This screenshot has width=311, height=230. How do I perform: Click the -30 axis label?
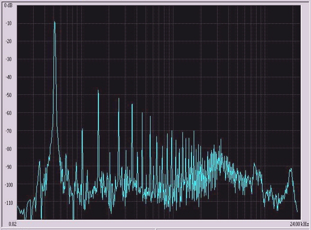pyautogui.click(x=9, y=59)
